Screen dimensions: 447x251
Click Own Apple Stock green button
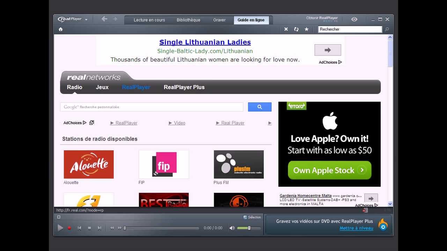coord(330,170)
